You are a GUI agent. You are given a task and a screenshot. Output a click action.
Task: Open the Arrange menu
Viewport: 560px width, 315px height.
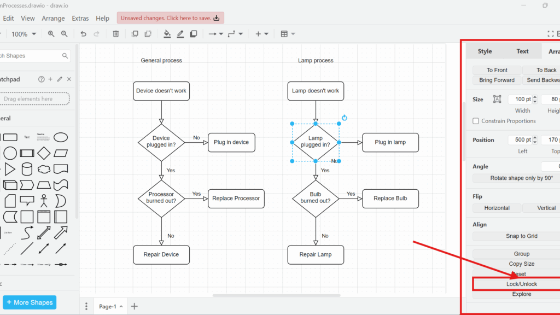pyautogui.click(x=53, y=18)
